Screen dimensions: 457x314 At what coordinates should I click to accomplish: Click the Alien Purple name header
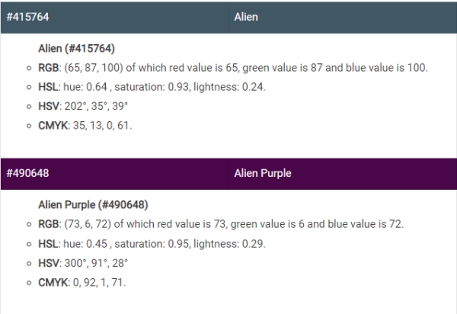343,174
